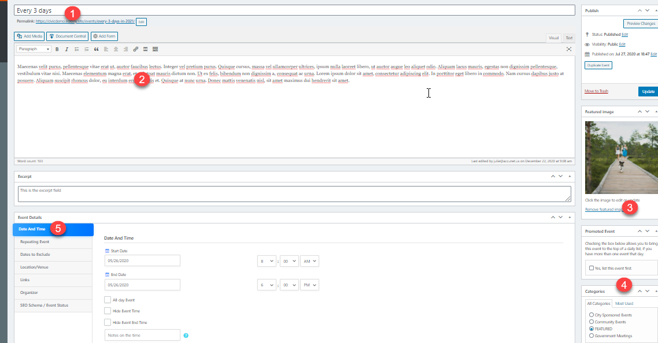Image resolution: width=658 pixels, height=343 pixels.
Task: Click the Start Date calendar icon
Action: pos(107,251)
